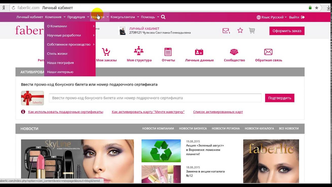Click Выйти to log out
This screenshot has width=332, height=187.
(x=294, y=17)
